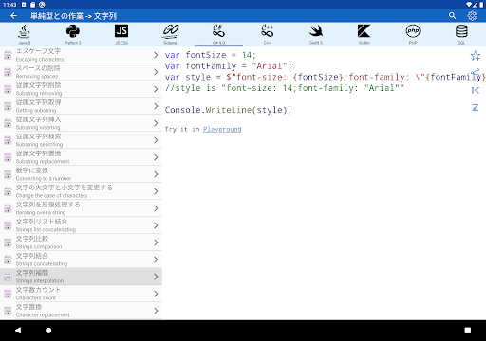Tap the icon beside Escaping characters
This screenshot has width=486, height=341.
click(8, 55)
